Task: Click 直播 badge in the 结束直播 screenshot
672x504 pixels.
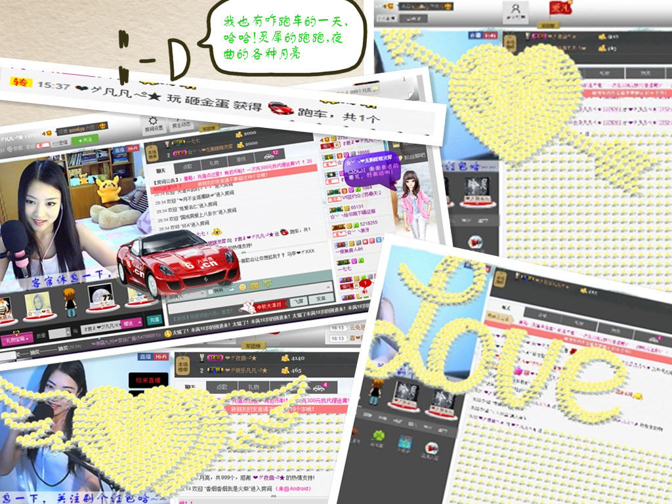Action: pyautogui.click(x=145, y=356)
